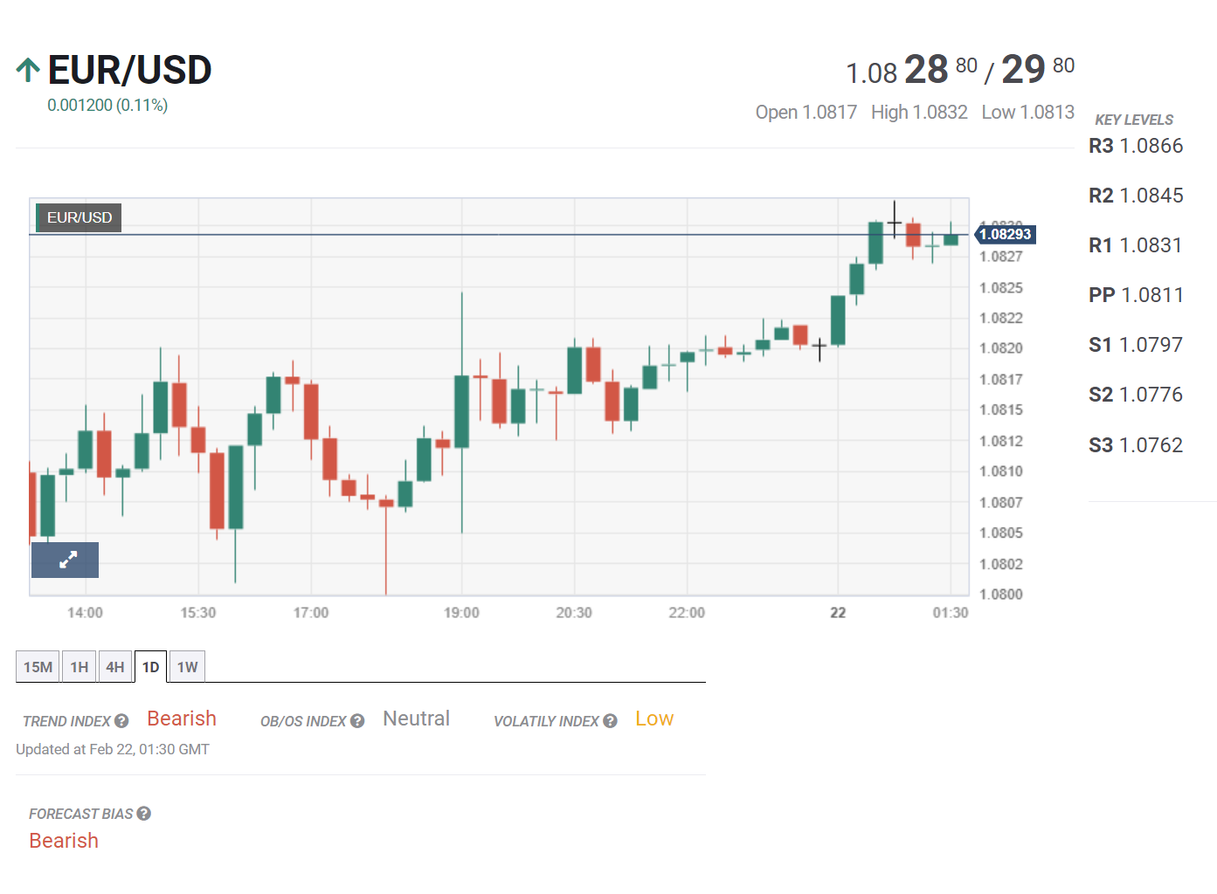Click the bold 22 date axis label

tap(838, 613)
